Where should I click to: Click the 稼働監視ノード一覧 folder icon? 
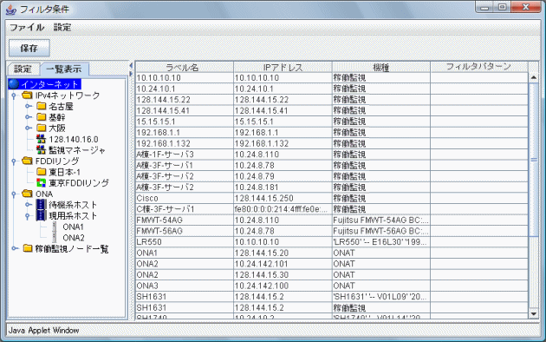point(28,248)
